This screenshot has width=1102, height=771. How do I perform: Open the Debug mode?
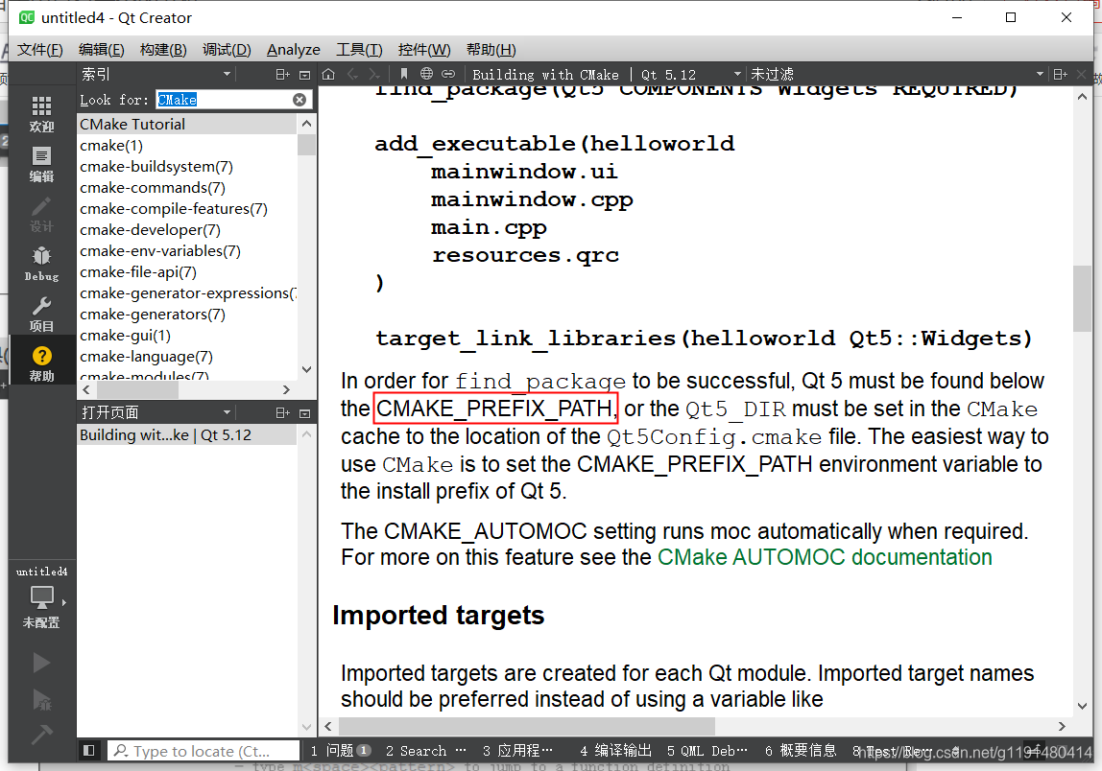pos(41,264)
